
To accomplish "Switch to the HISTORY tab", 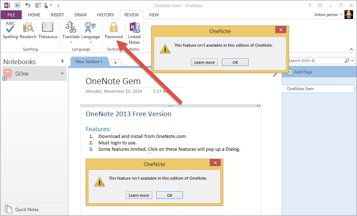I will [106, 15].
